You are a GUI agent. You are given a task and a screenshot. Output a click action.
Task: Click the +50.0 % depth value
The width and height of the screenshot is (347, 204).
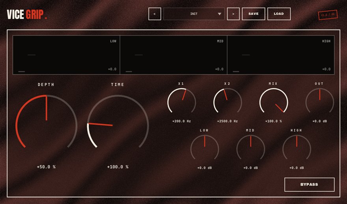[x=46, y=167]
